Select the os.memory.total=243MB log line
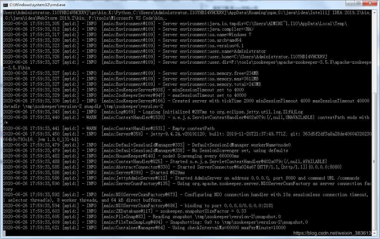380x239 pixels. pos(132,84)
